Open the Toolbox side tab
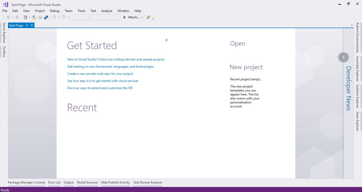Image resolution: width=362 pixels, height=192 pixels. pyautogui.click(x=4, y=52)
